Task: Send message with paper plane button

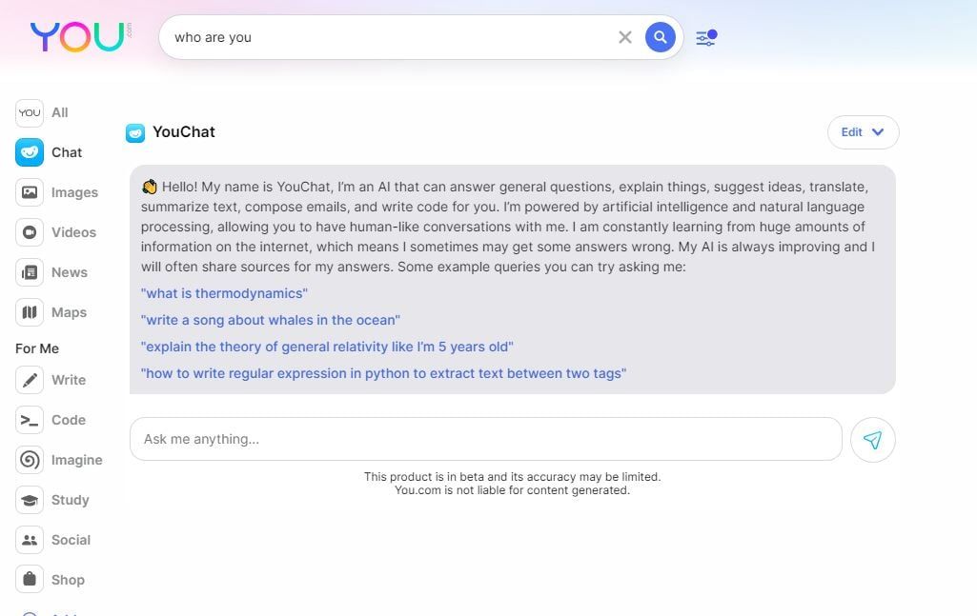Action: (x=872, y=440)
